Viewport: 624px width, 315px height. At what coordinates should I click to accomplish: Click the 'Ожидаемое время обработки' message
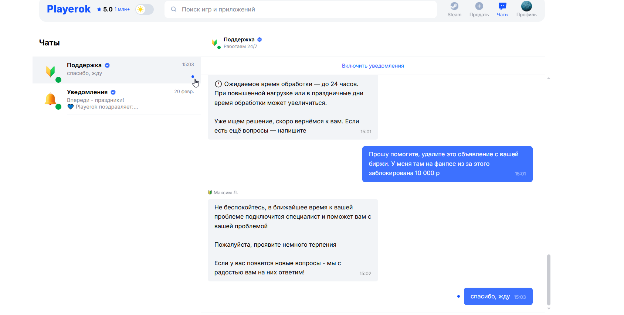[293, 107]
